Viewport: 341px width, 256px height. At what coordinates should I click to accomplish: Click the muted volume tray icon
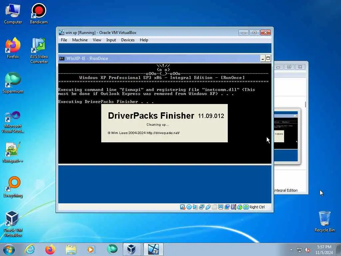pyautogui.click(x=307, y=250)
